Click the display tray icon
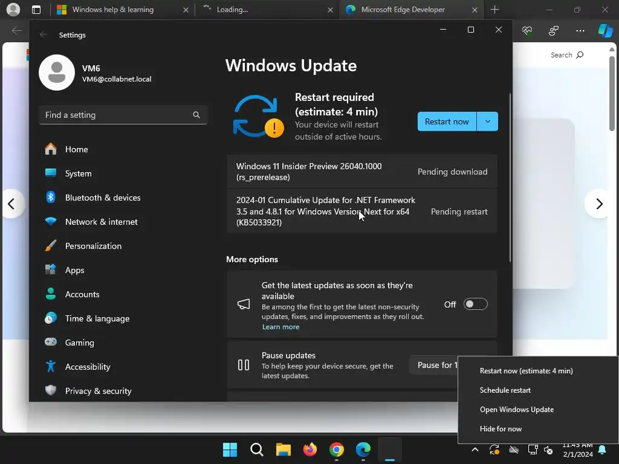This screenshot has width=619, height=464. click(533, 449)
